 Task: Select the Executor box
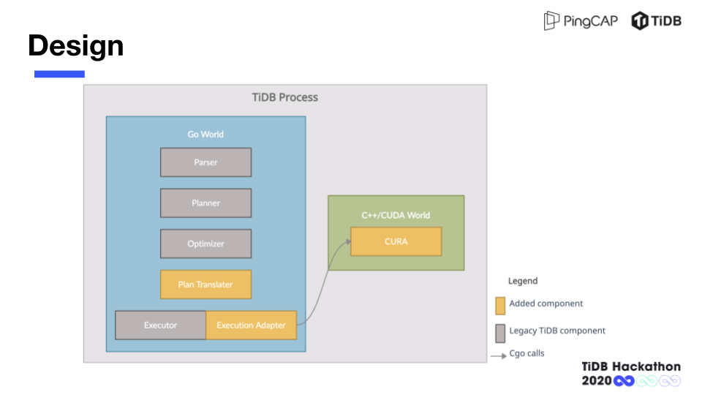pyautogui.click(x=160, y=326)
